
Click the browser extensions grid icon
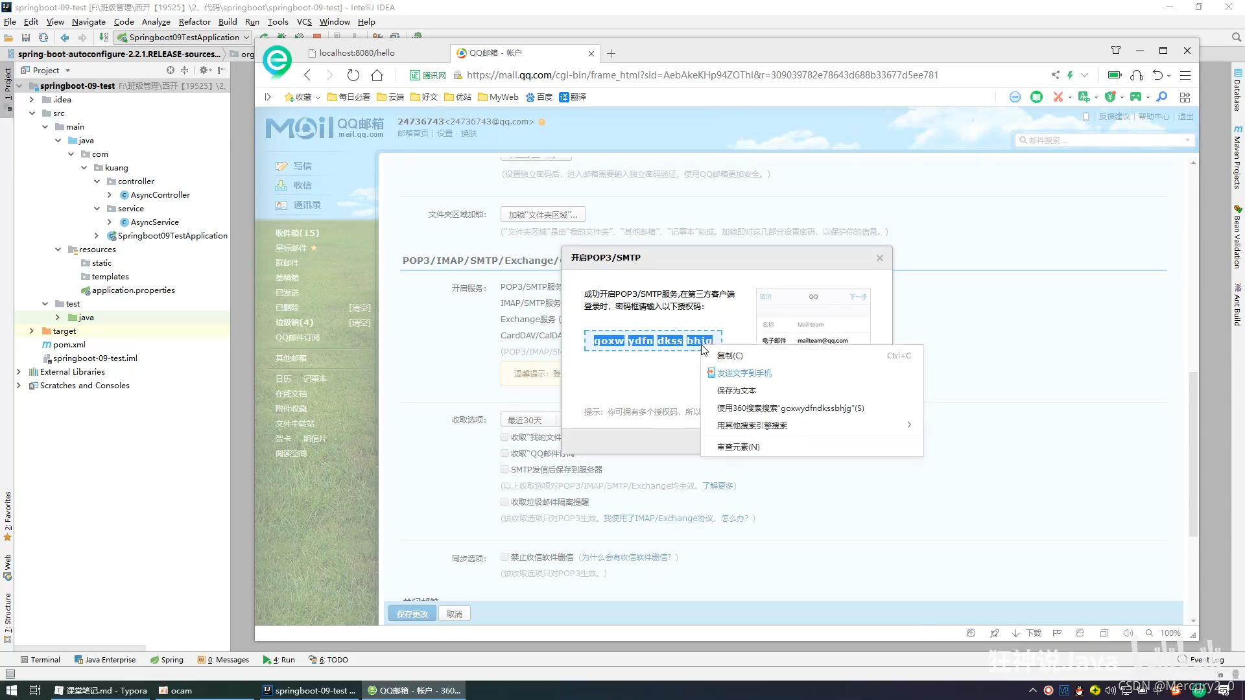[1185, 97]
